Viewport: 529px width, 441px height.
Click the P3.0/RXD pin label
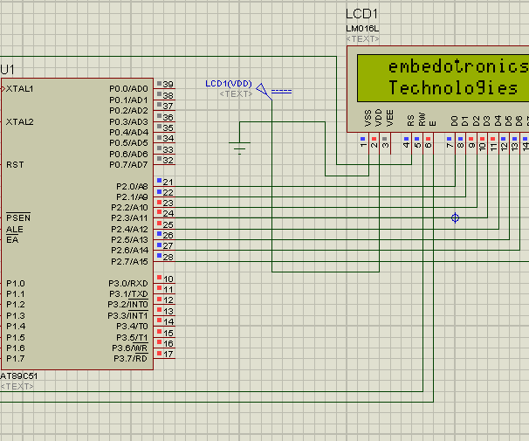point(128,284)
